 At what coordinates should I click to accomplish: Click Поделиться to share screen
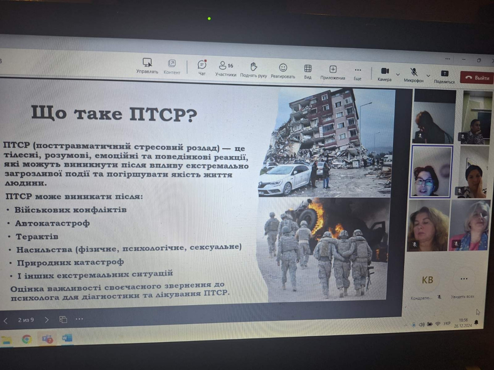pos(444,77)
